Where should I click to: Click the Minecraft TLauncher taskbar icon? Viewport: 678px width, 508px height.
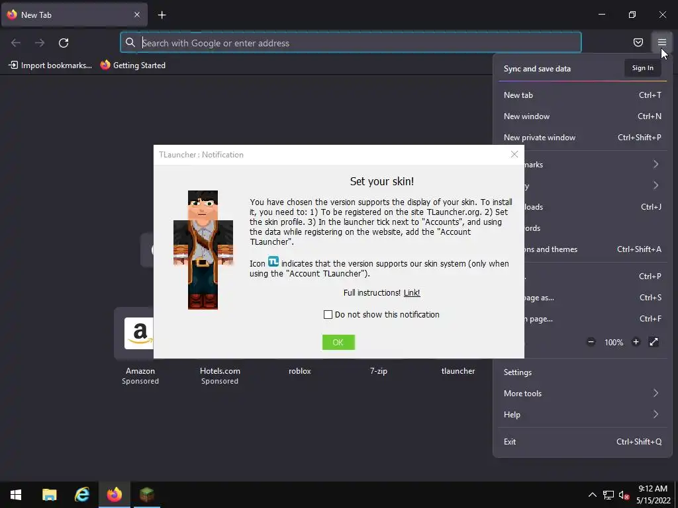[x=147, y=495]
